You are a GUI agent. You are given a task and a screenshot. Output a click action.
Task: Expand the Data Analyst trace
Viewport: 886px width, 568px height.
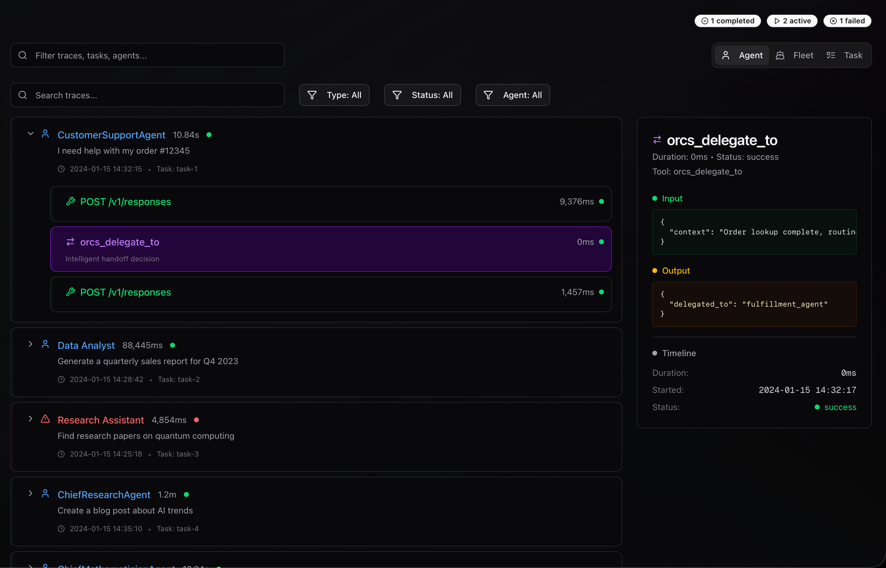pos(30,344)
